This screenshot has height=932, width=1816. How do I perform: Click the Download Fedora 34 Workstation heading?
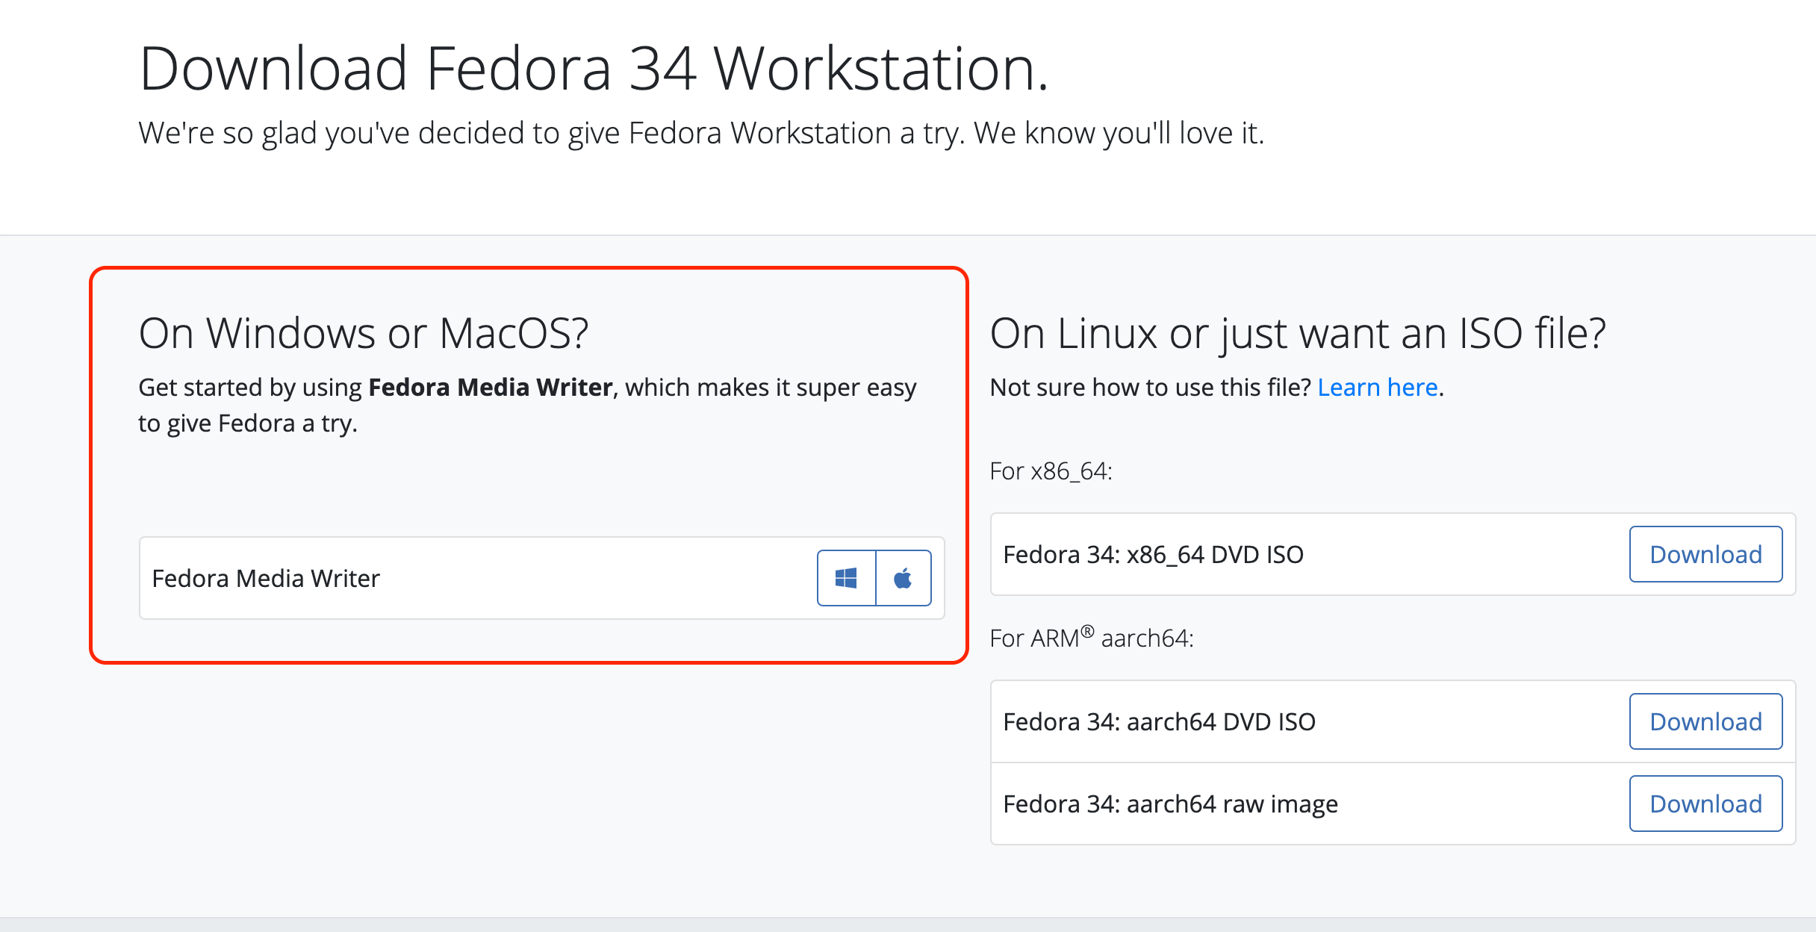(x=595, y=69)
